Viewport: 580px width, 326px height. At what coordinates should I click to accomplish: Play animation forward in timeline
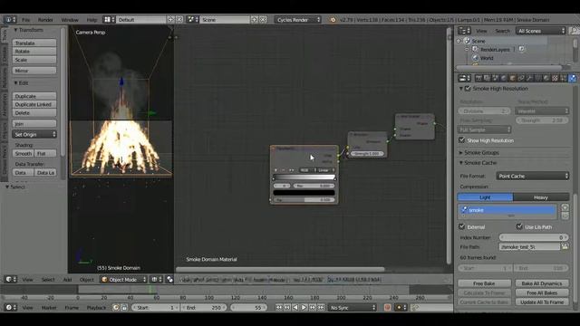pyautogui.click(x=304, y=308)
